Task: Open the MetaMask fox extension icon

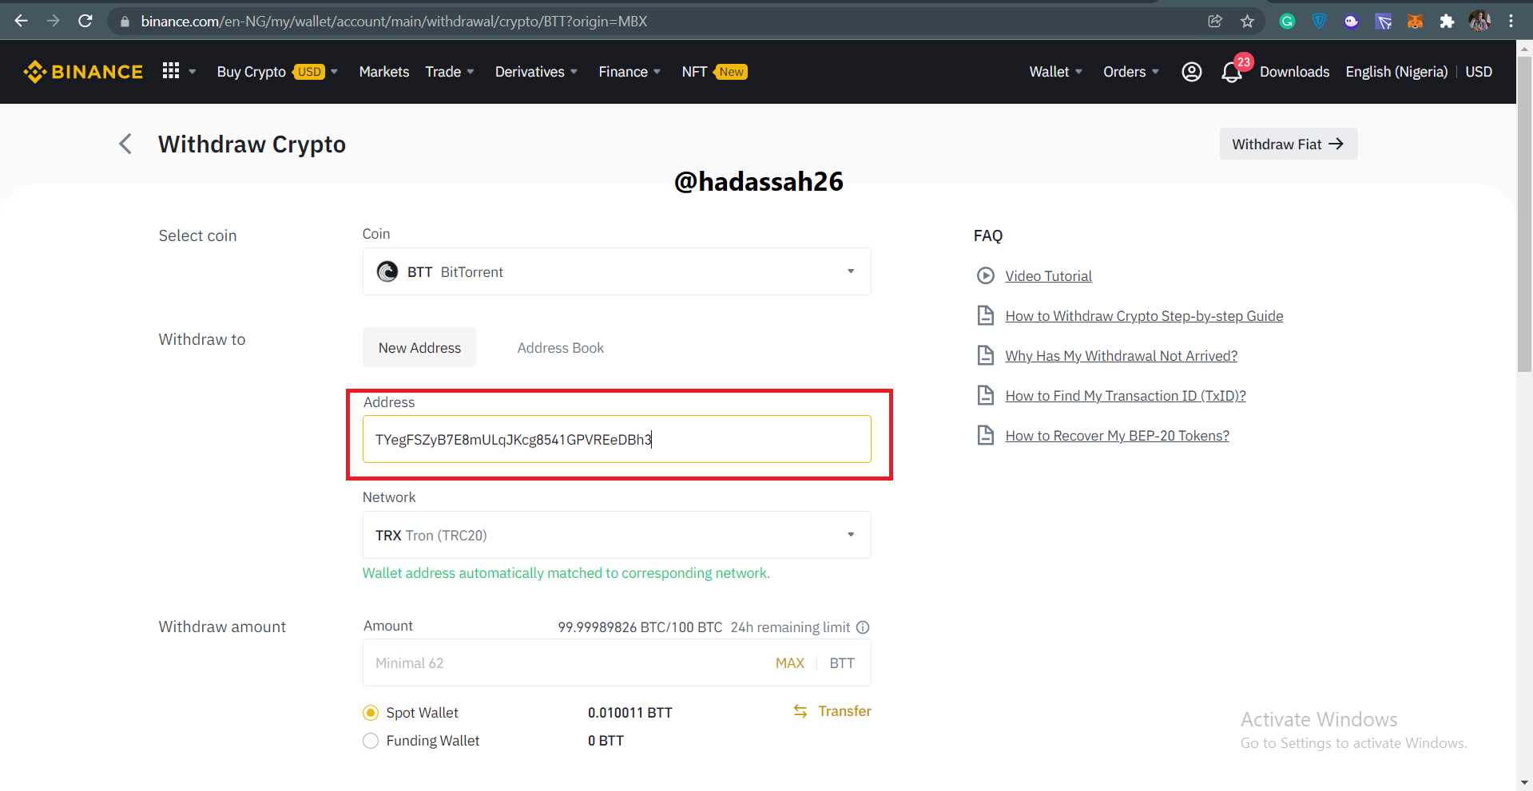Action: click(1415, 22)
